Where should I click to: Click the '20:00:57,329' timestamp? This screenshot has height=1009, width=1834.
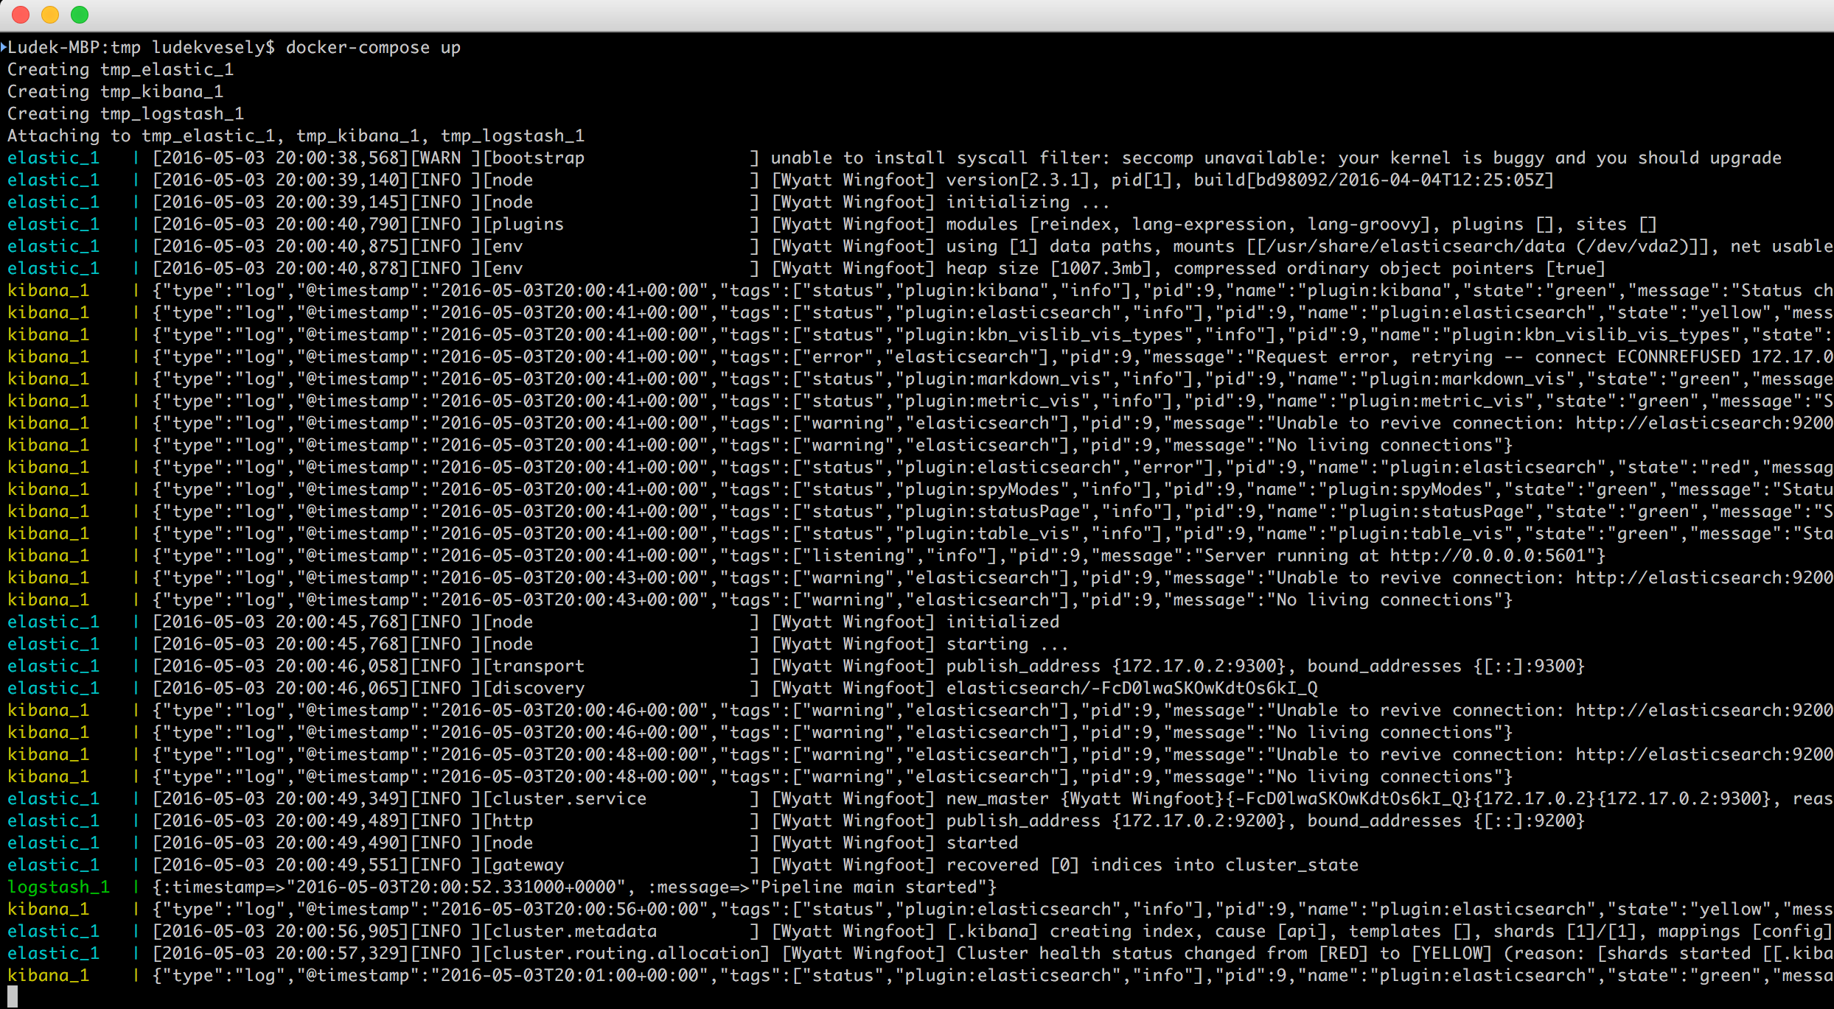pos(338,954)
